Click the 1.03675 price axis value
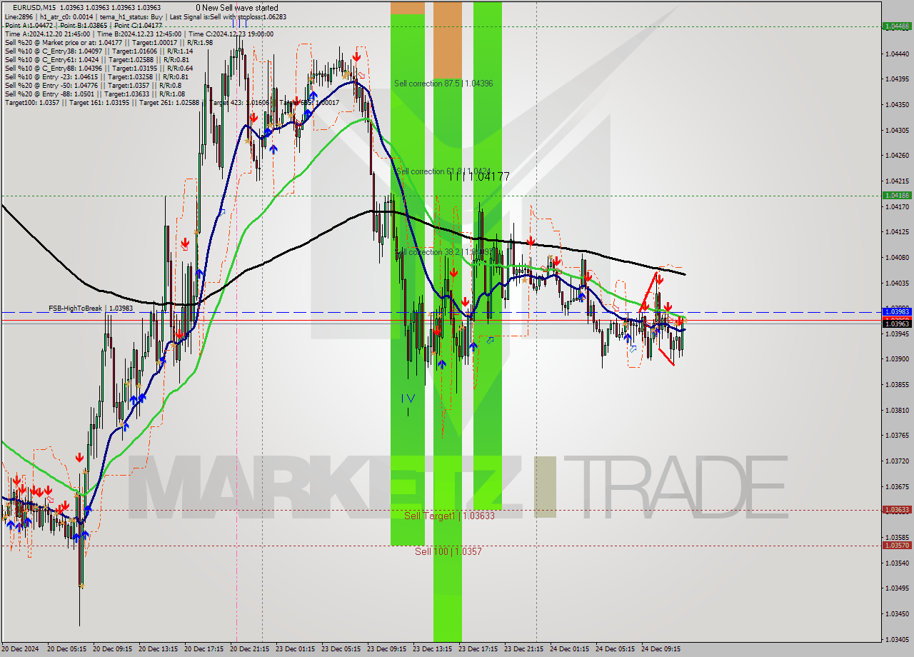Viewport: 914px width, 657px height. coord(897,486)
